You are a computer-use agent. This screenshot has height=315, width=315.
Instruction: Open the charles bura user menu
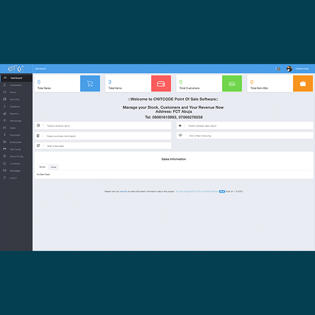(x=302, y=69)
